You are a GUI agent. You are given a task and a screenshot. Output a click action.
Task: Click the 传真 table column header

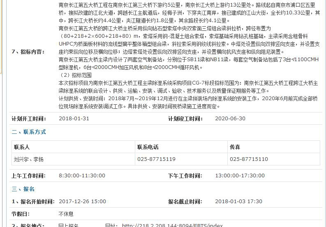coord(235,147)
